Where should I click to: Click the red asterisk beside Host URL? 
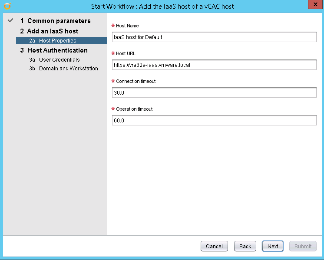[x=113, y=53]
